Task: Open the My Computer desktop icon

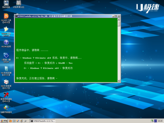Action: (6, 4)
